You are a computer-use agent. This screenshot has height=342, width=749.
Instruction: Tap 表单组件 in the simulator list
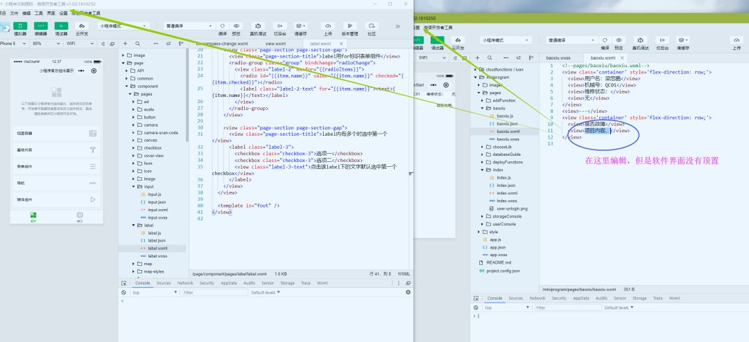[57, 166]
